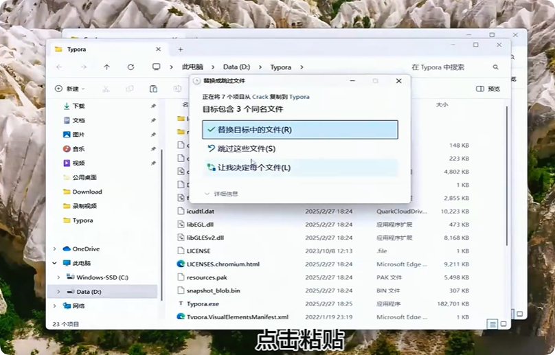This screenshot has height=355, width=555.
Task: Select Typora in the breadcrumb path
Action: pyautogui.click(x=281, y=67)
